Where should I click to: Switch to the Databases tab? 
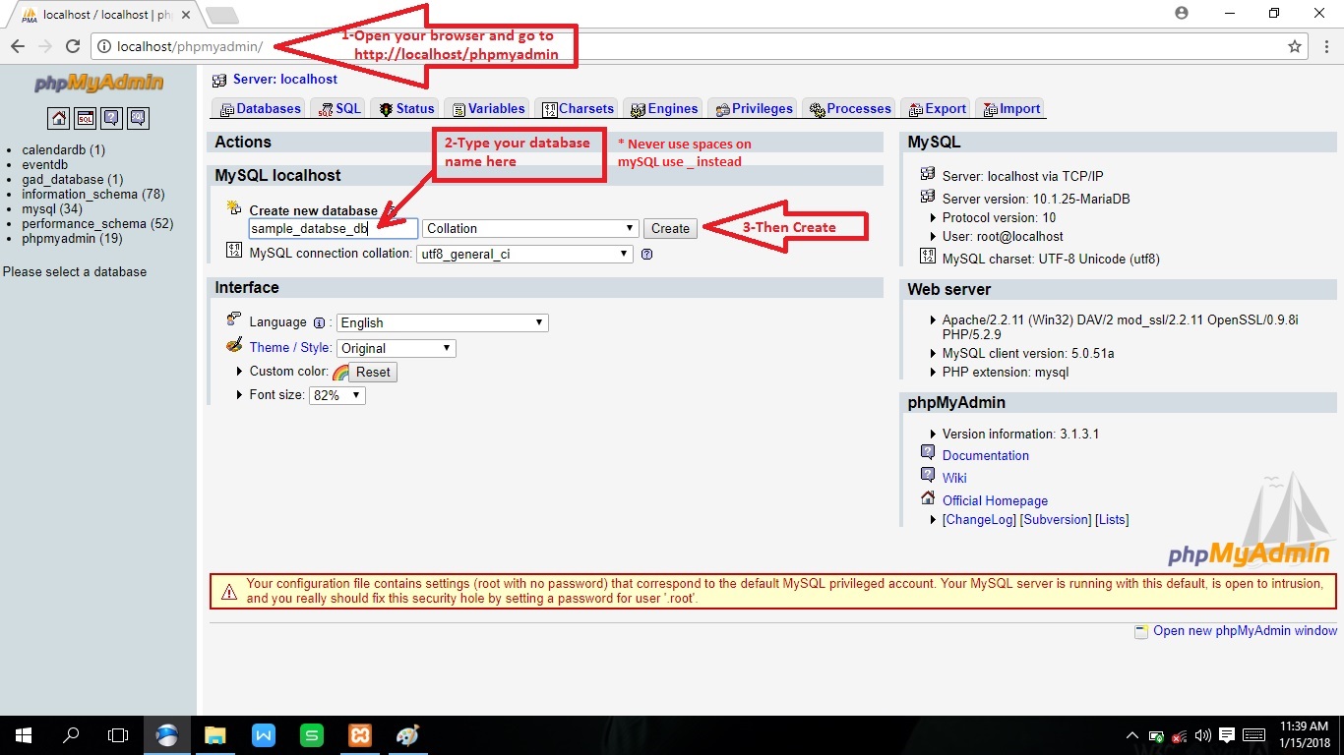pyautogui.click(x=261, y=109)
